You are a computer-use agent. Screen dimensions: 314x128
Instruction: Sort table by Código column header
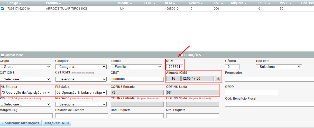point(14,3)
